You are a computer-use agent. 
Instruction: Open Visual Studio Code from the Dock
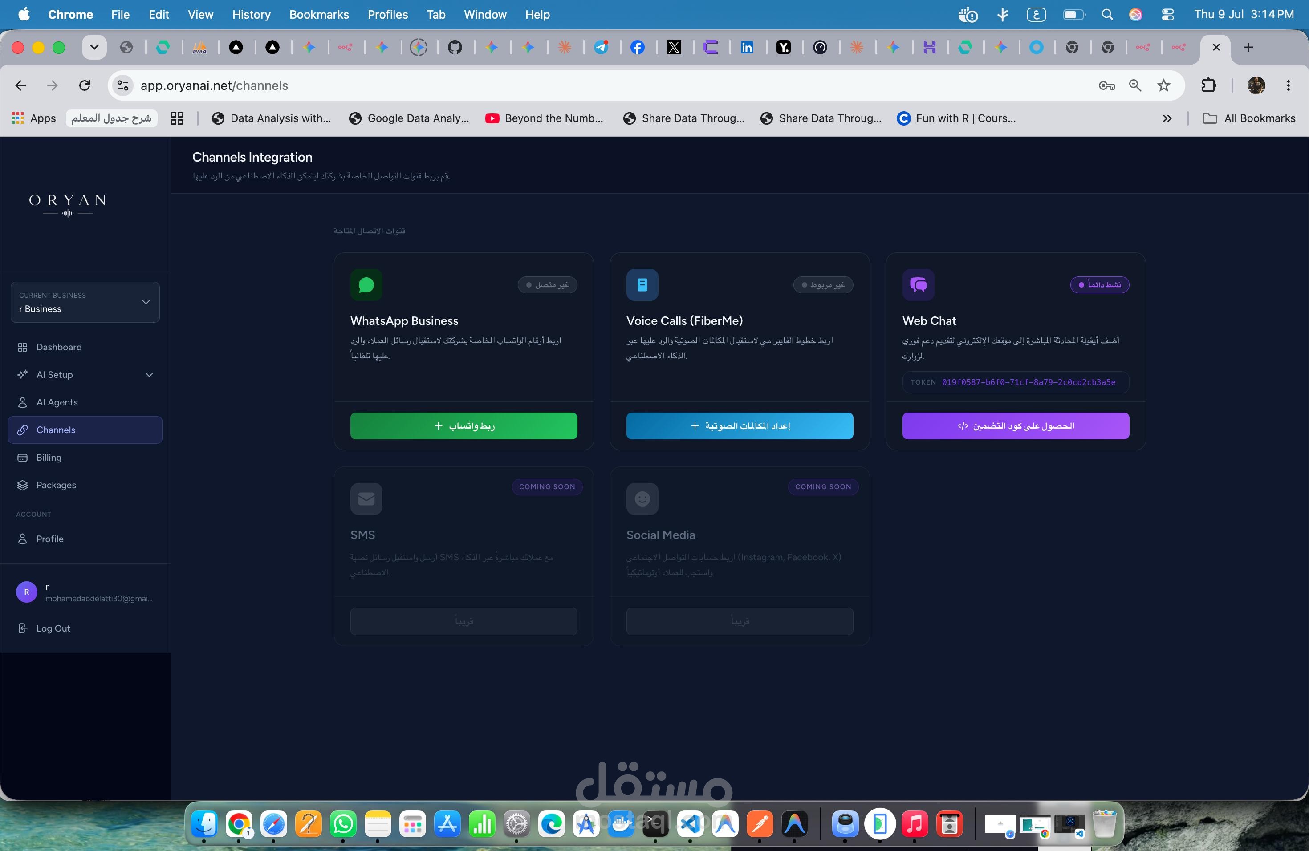pos(690,824)
